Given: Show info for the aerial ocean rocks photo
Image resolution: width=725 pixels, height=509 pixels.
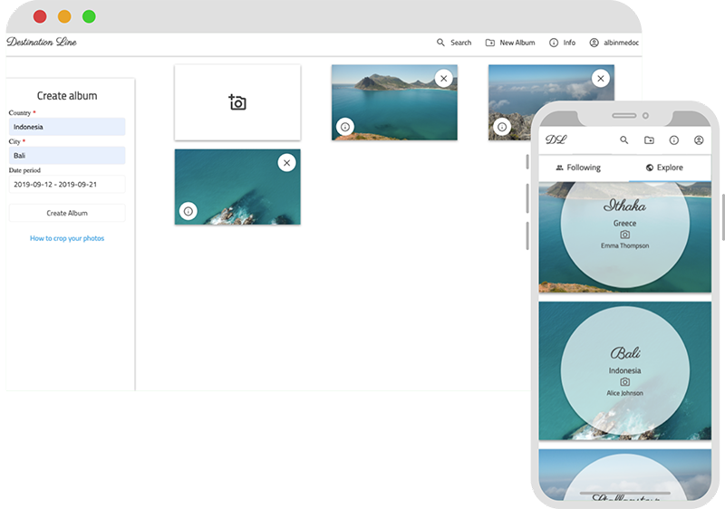Looking at the screenshot, I should (188, 211).
